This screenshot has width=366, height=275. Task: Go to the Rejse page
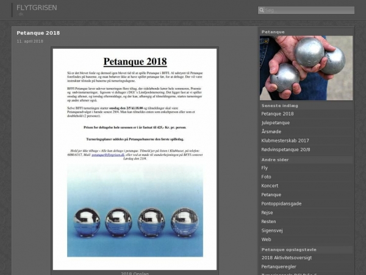[x=267, y=213]
